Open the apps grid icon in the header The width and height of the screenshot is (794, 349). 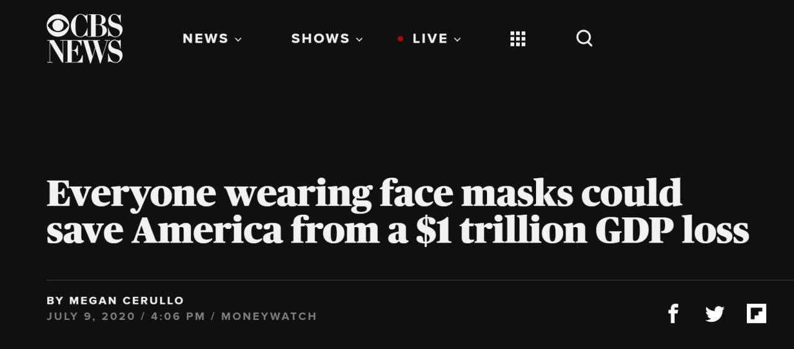(518, 39)
